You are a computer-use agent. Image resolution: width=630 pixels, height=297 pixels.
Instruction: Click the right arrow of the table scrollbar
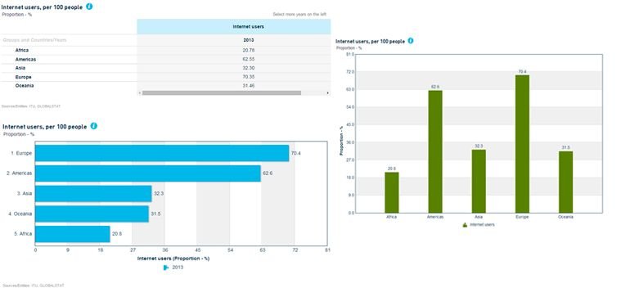coord(328,92)
